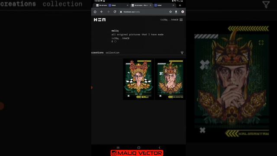This screenshot has width=277, height=156.
Task: Tap the Android back navigation button
Action: pyautogui.click(x=159, y=147)
